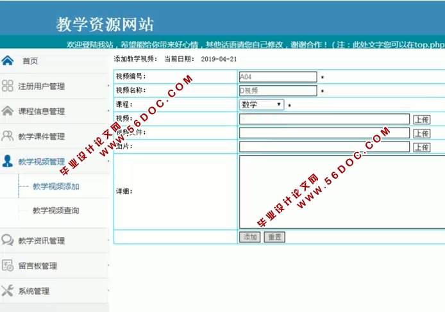Click 上传 button in the 视频 row
445x312 pixels.
[422, 119]
